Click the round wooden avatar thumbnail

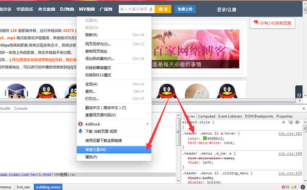[x=197, y=91]
